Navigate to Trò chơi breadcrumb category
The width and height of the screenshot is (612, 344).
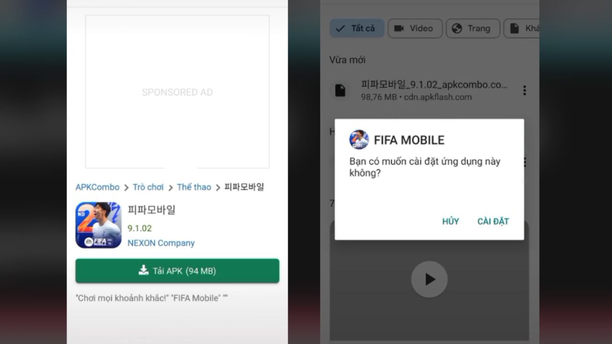(148, 187)
